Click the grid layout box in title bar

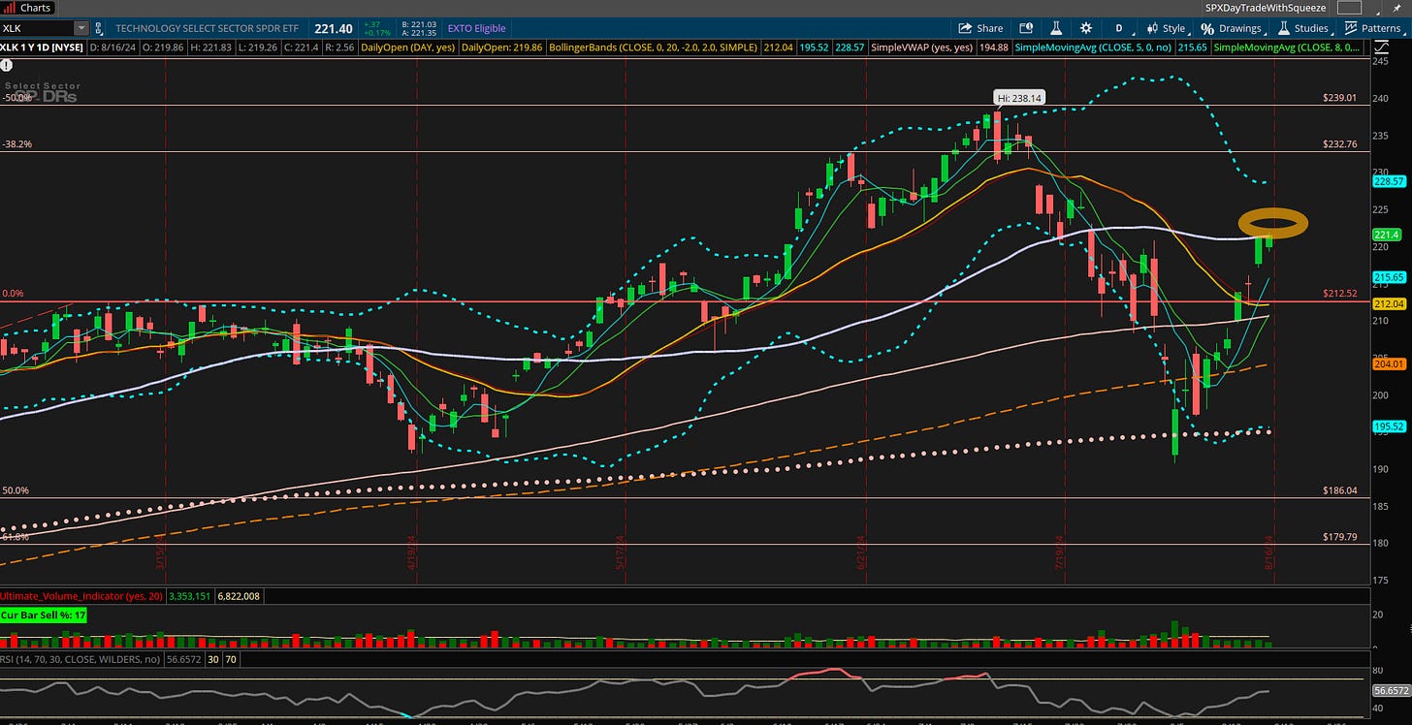pyautogui.click(x=1349, y=7)
